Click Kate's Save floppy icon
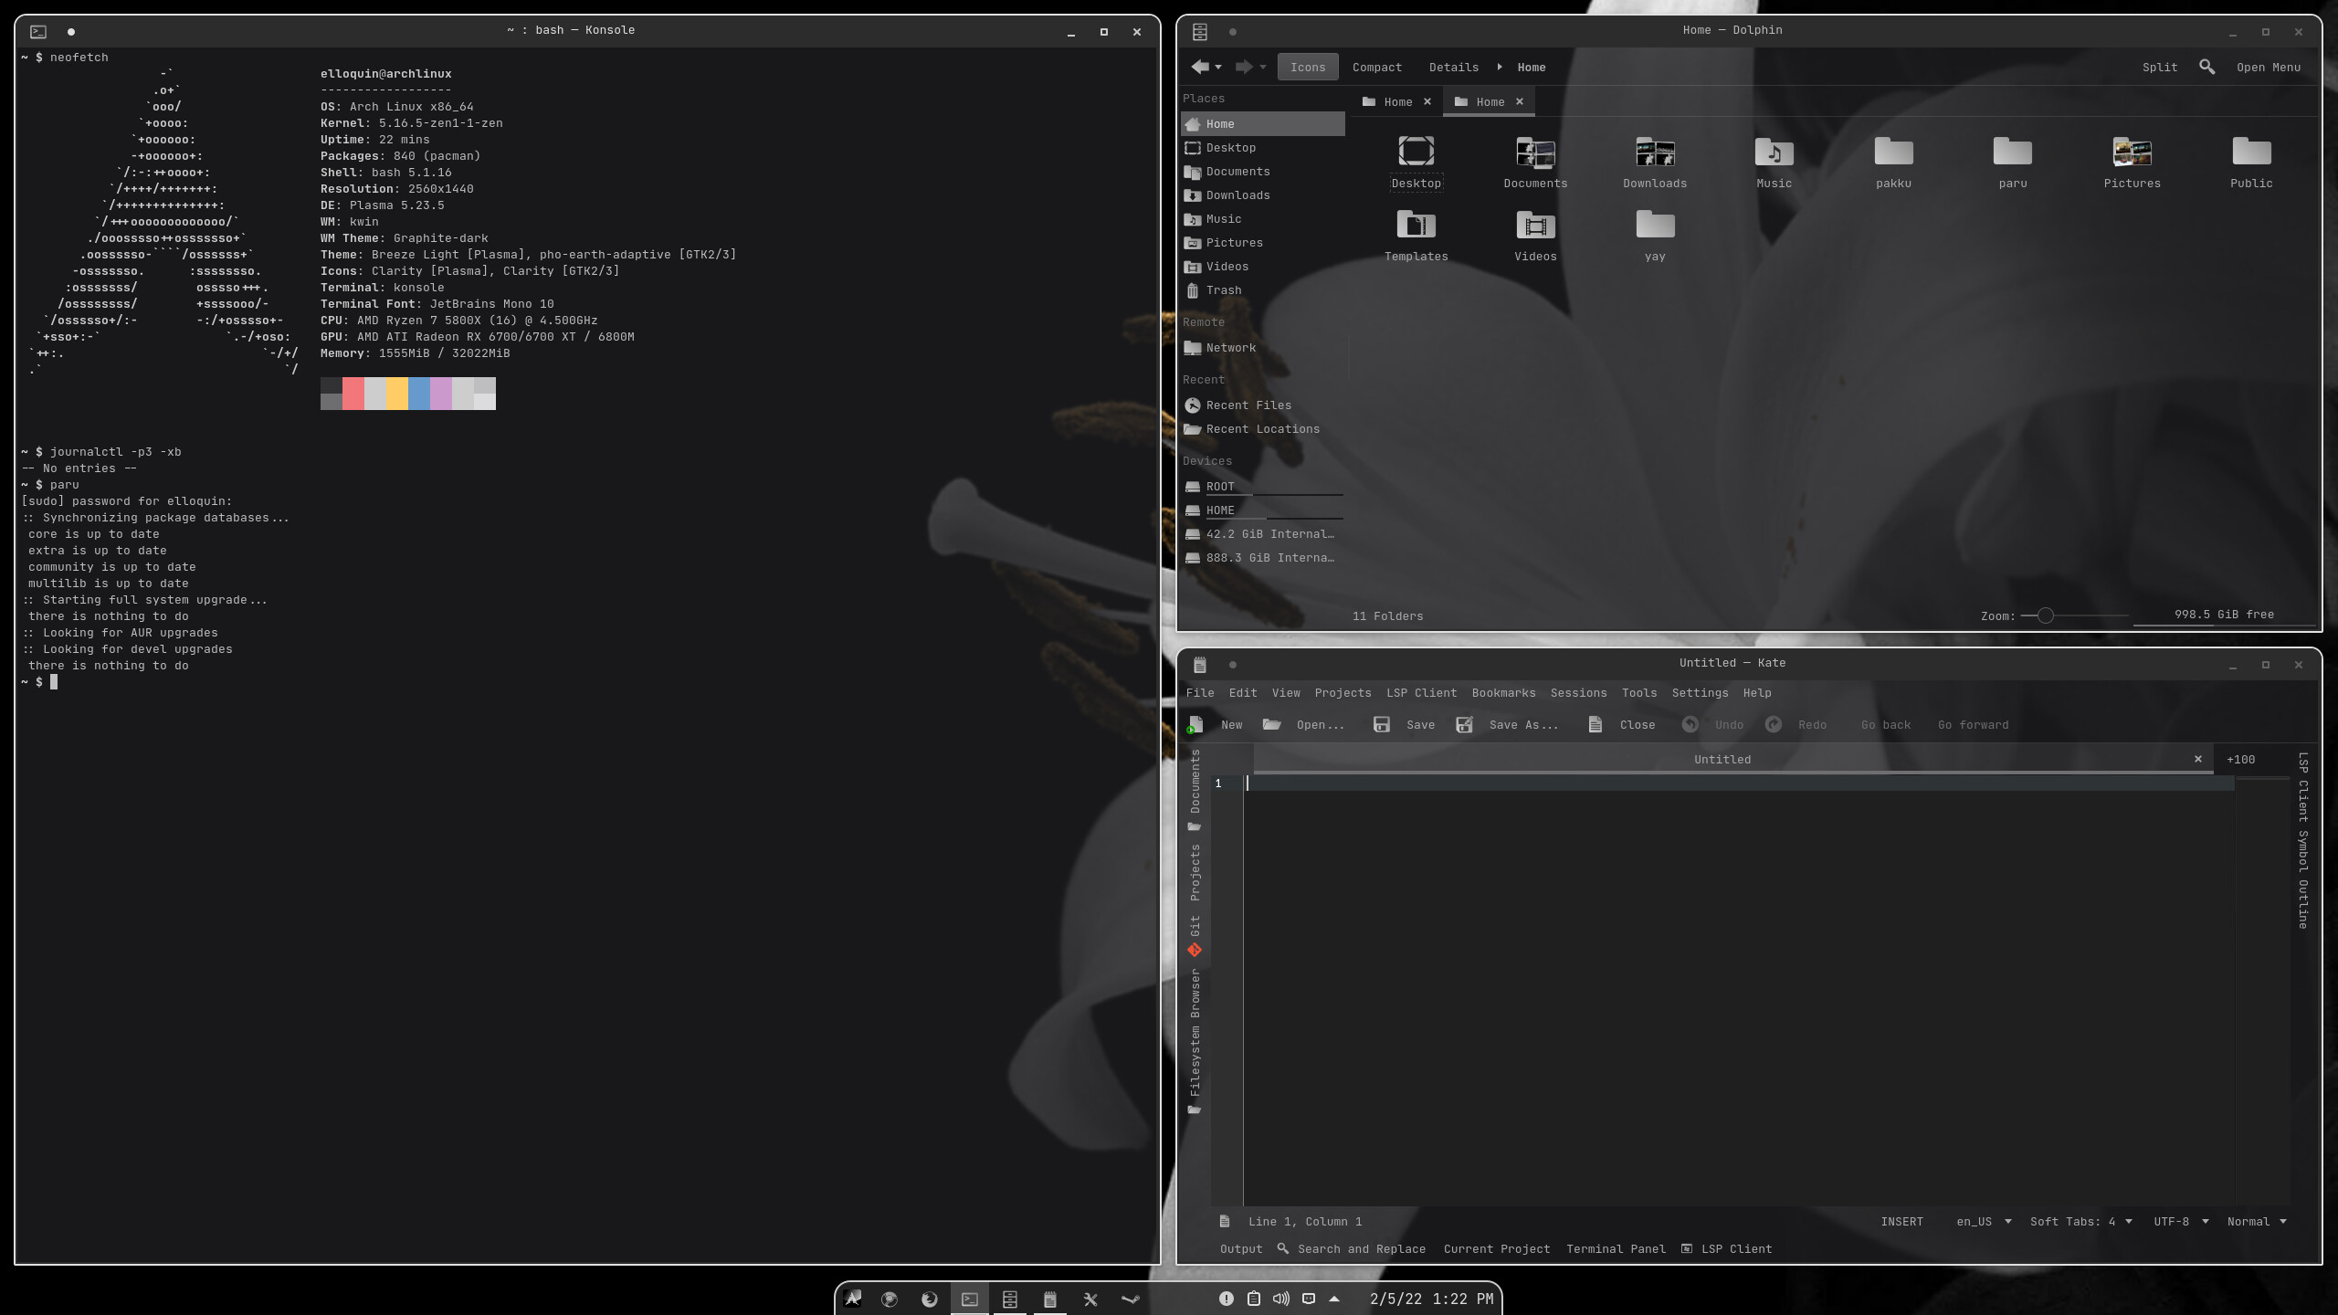This screenshot has height=1315, width=2338. [x=1382, y=725]
